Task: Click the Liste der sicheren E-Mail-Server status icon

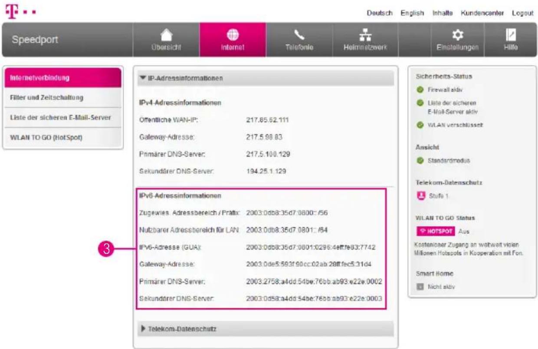Action: coord(420,103)
